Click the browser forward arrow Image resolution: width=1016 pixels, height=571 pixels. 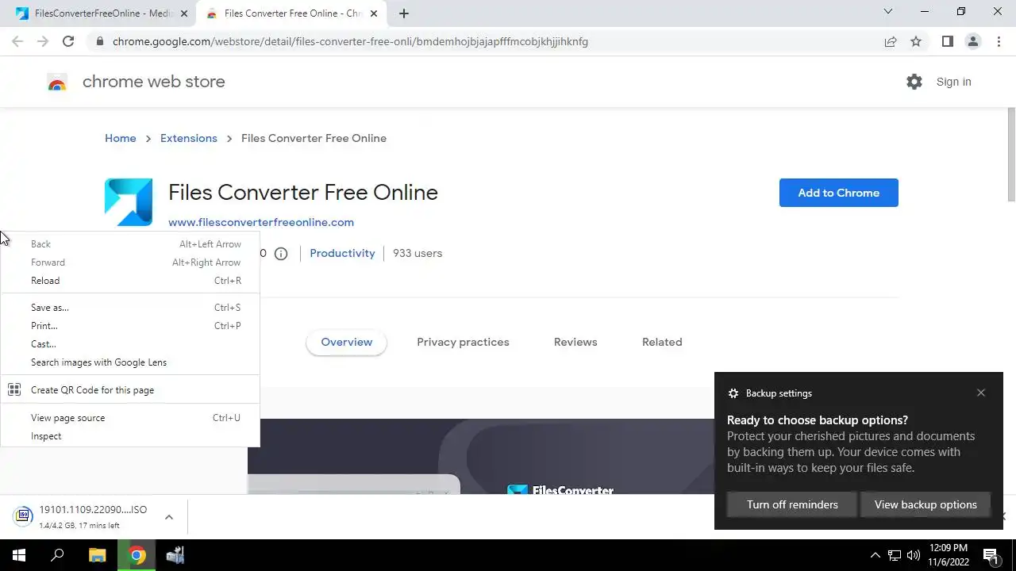tap(43, 41)
